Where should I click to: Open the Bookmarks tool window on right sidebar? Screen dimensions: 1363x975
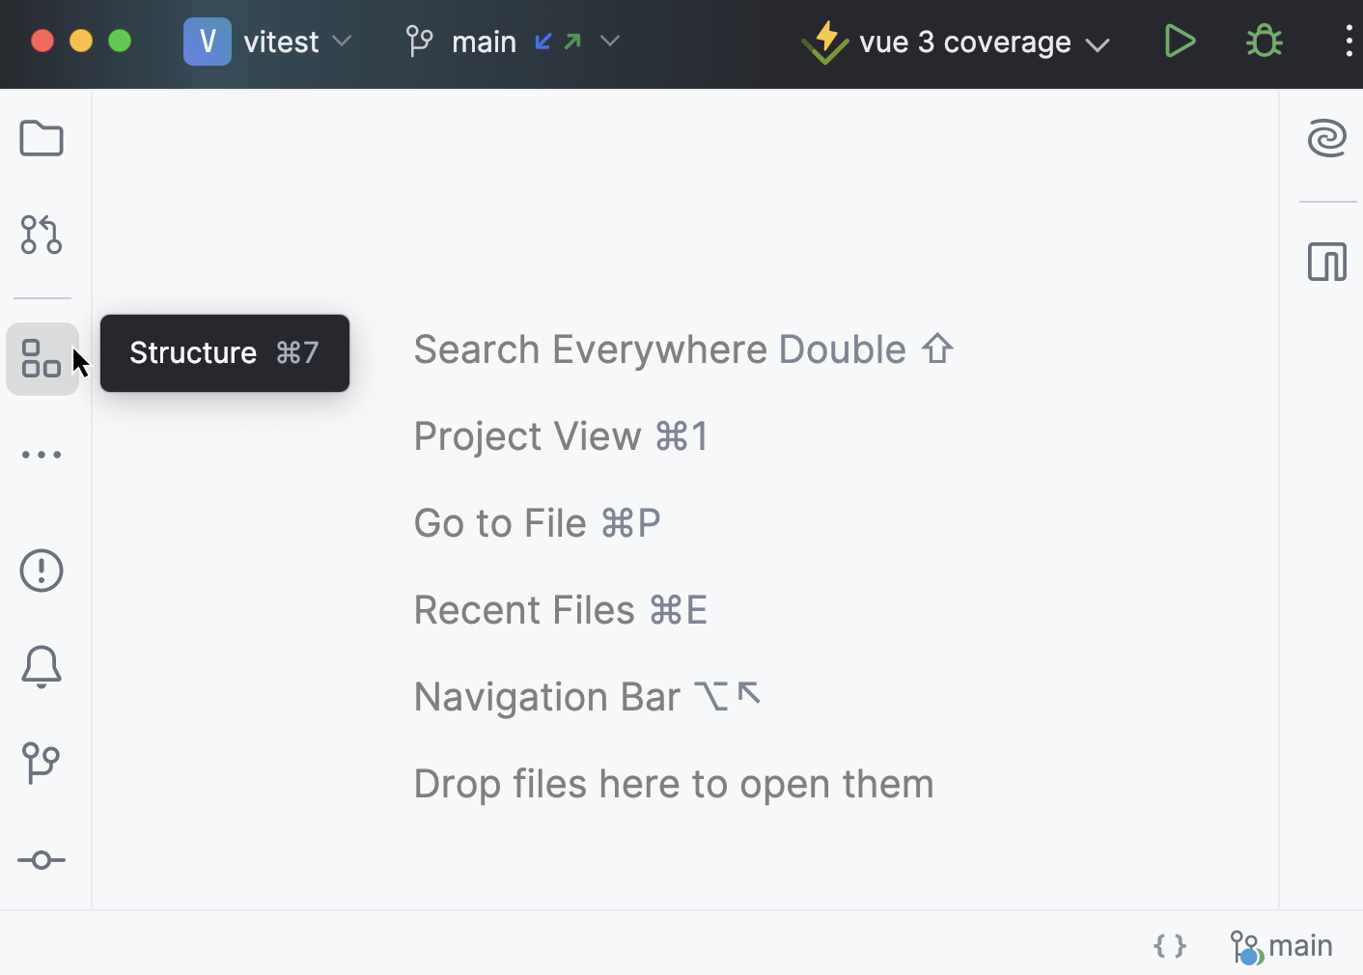coord(1327,261)
